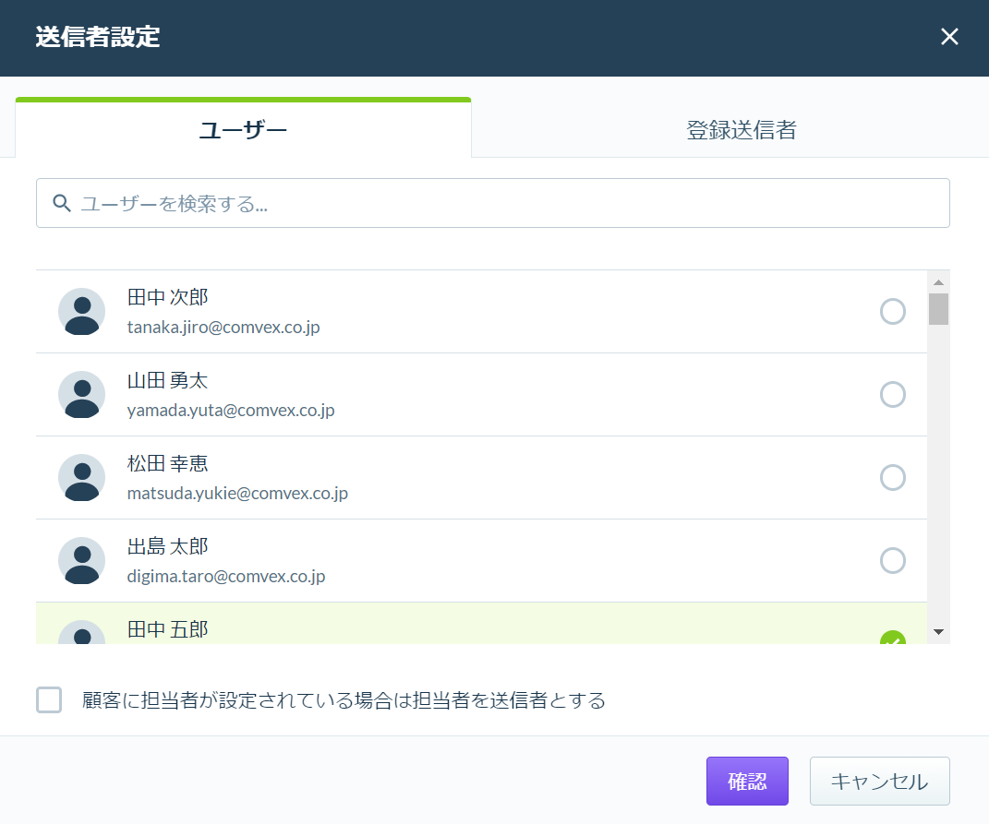Click the search magnifier icon

click(x=61, y=203)
